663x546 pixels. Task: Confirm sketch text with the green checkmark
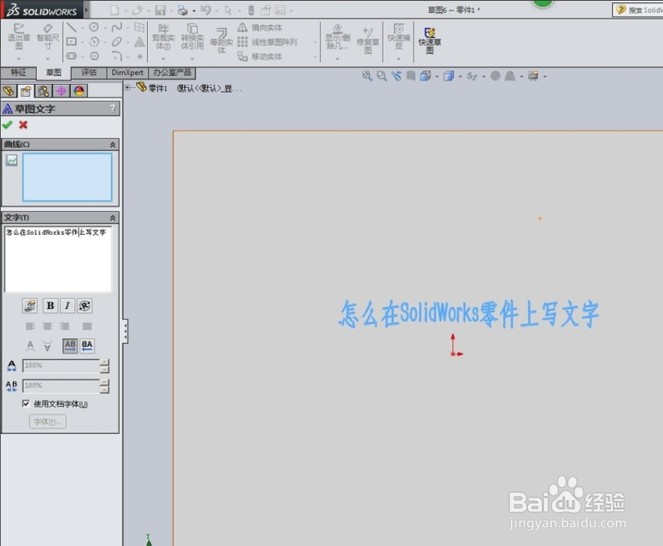tap(8, 124)
